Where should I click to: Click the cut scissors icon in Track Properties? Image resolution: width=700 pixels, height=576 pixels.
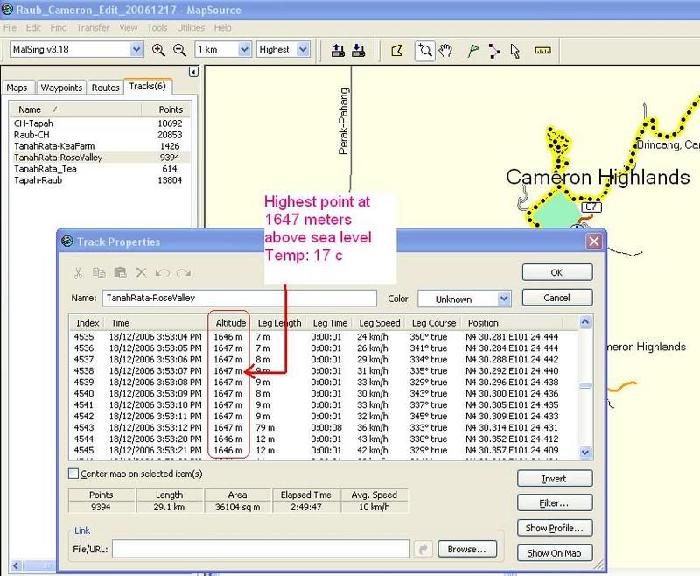(78, 273)
